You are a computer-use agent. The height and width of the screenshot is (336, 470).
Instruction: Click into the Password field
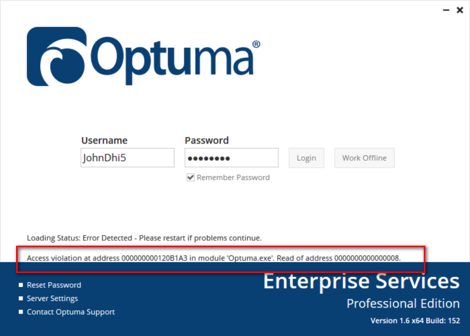pyautogui.click(x=231, y=158)
